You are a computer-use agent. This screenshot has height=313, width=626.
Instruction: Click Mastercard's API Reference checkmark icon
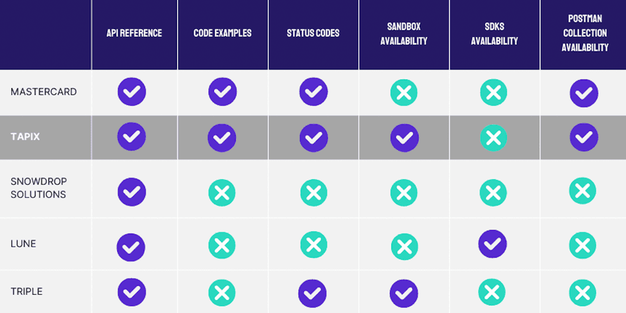click(131, 92)
